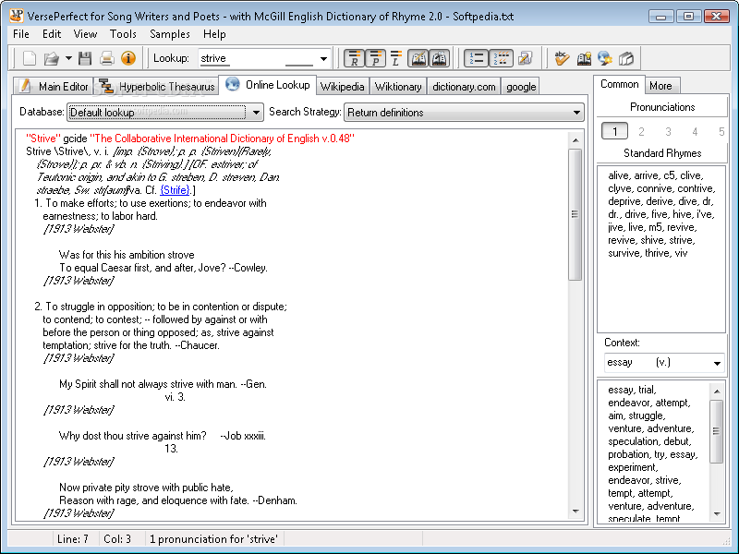
Task: Print the current document
Action: (107, 58)
